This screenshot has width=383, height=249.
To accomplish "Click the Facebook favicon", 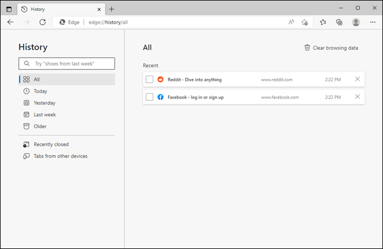I will click(160, 97).
